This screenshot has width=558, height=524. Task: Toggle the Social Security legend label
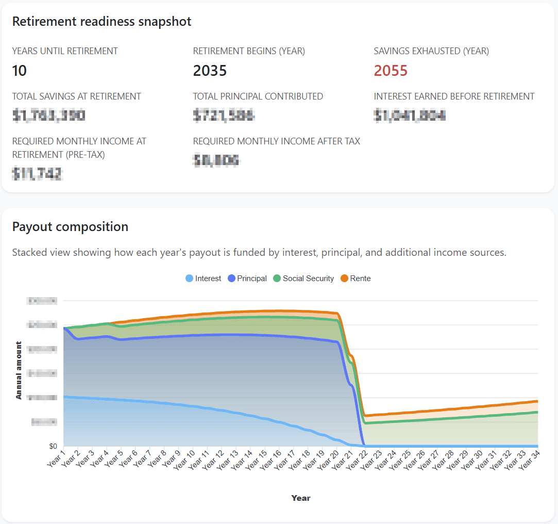[308, 279]
